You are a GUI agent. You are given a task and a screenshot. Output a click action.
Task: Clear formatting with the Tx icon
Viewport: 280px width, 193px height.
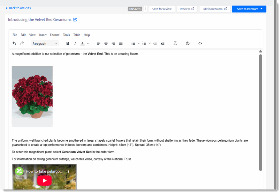click(175, 43)
